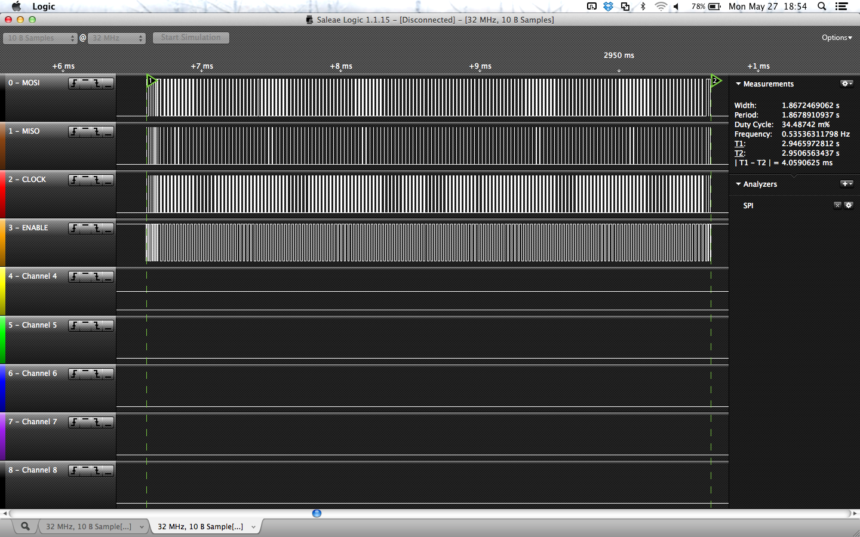The height and width of the screenshot is (537, 860).
Task: Set falling edge trigger on Channel 4
Action: pyautogui.click(x=97, y=277)
